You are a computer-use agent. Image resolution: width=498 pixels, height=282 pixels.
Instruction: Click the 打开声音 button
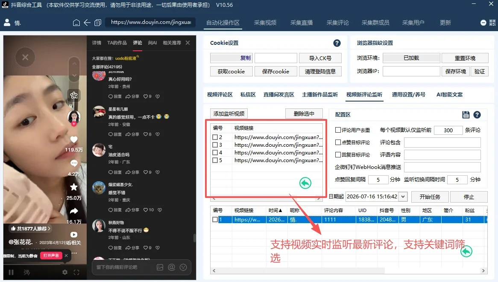click(51, 256)
